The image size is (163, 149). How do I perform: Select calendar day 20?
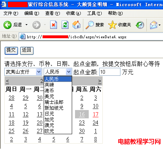(40, 123)
